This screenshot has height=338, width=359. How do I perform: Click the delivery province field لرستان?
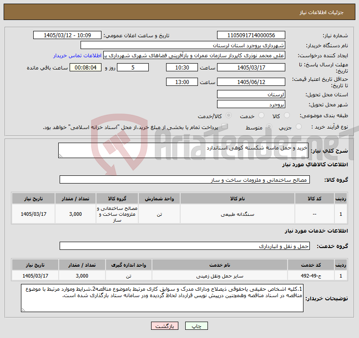251,94
